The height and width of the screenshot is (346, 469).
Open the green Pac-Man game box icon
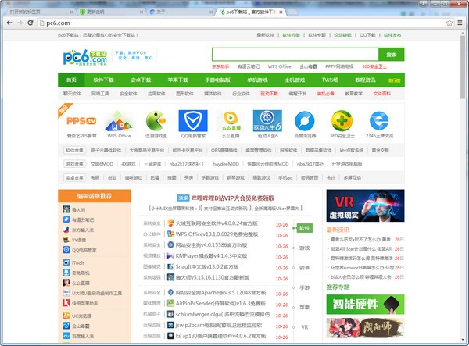[156, 121]
